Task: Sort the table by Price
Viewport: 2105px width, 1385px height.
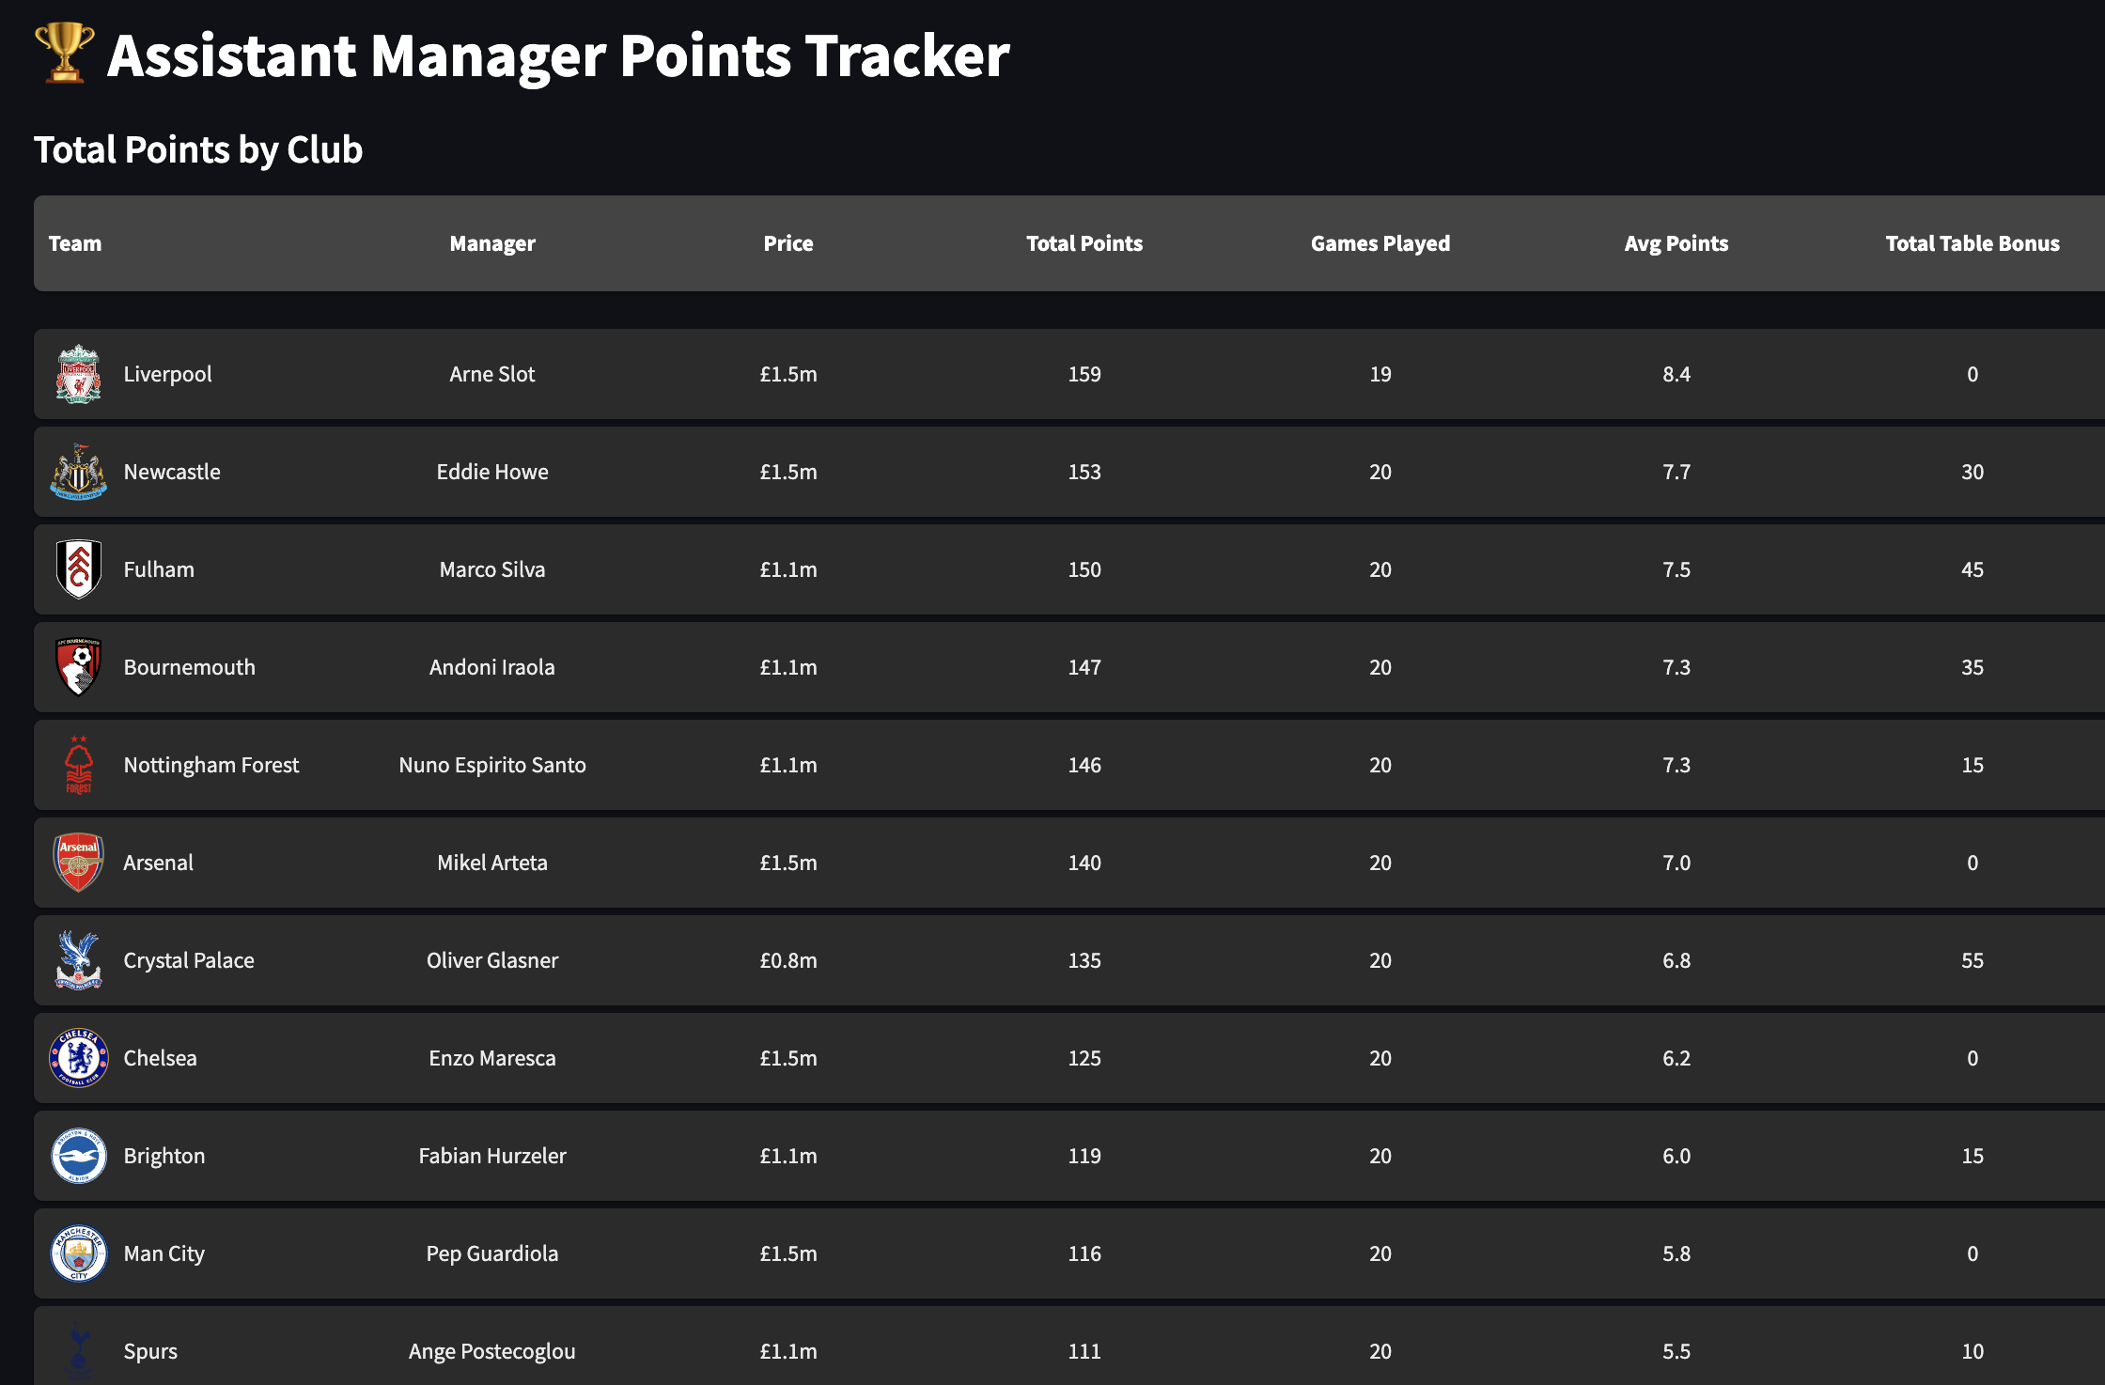Action: [x=788, y=243]
